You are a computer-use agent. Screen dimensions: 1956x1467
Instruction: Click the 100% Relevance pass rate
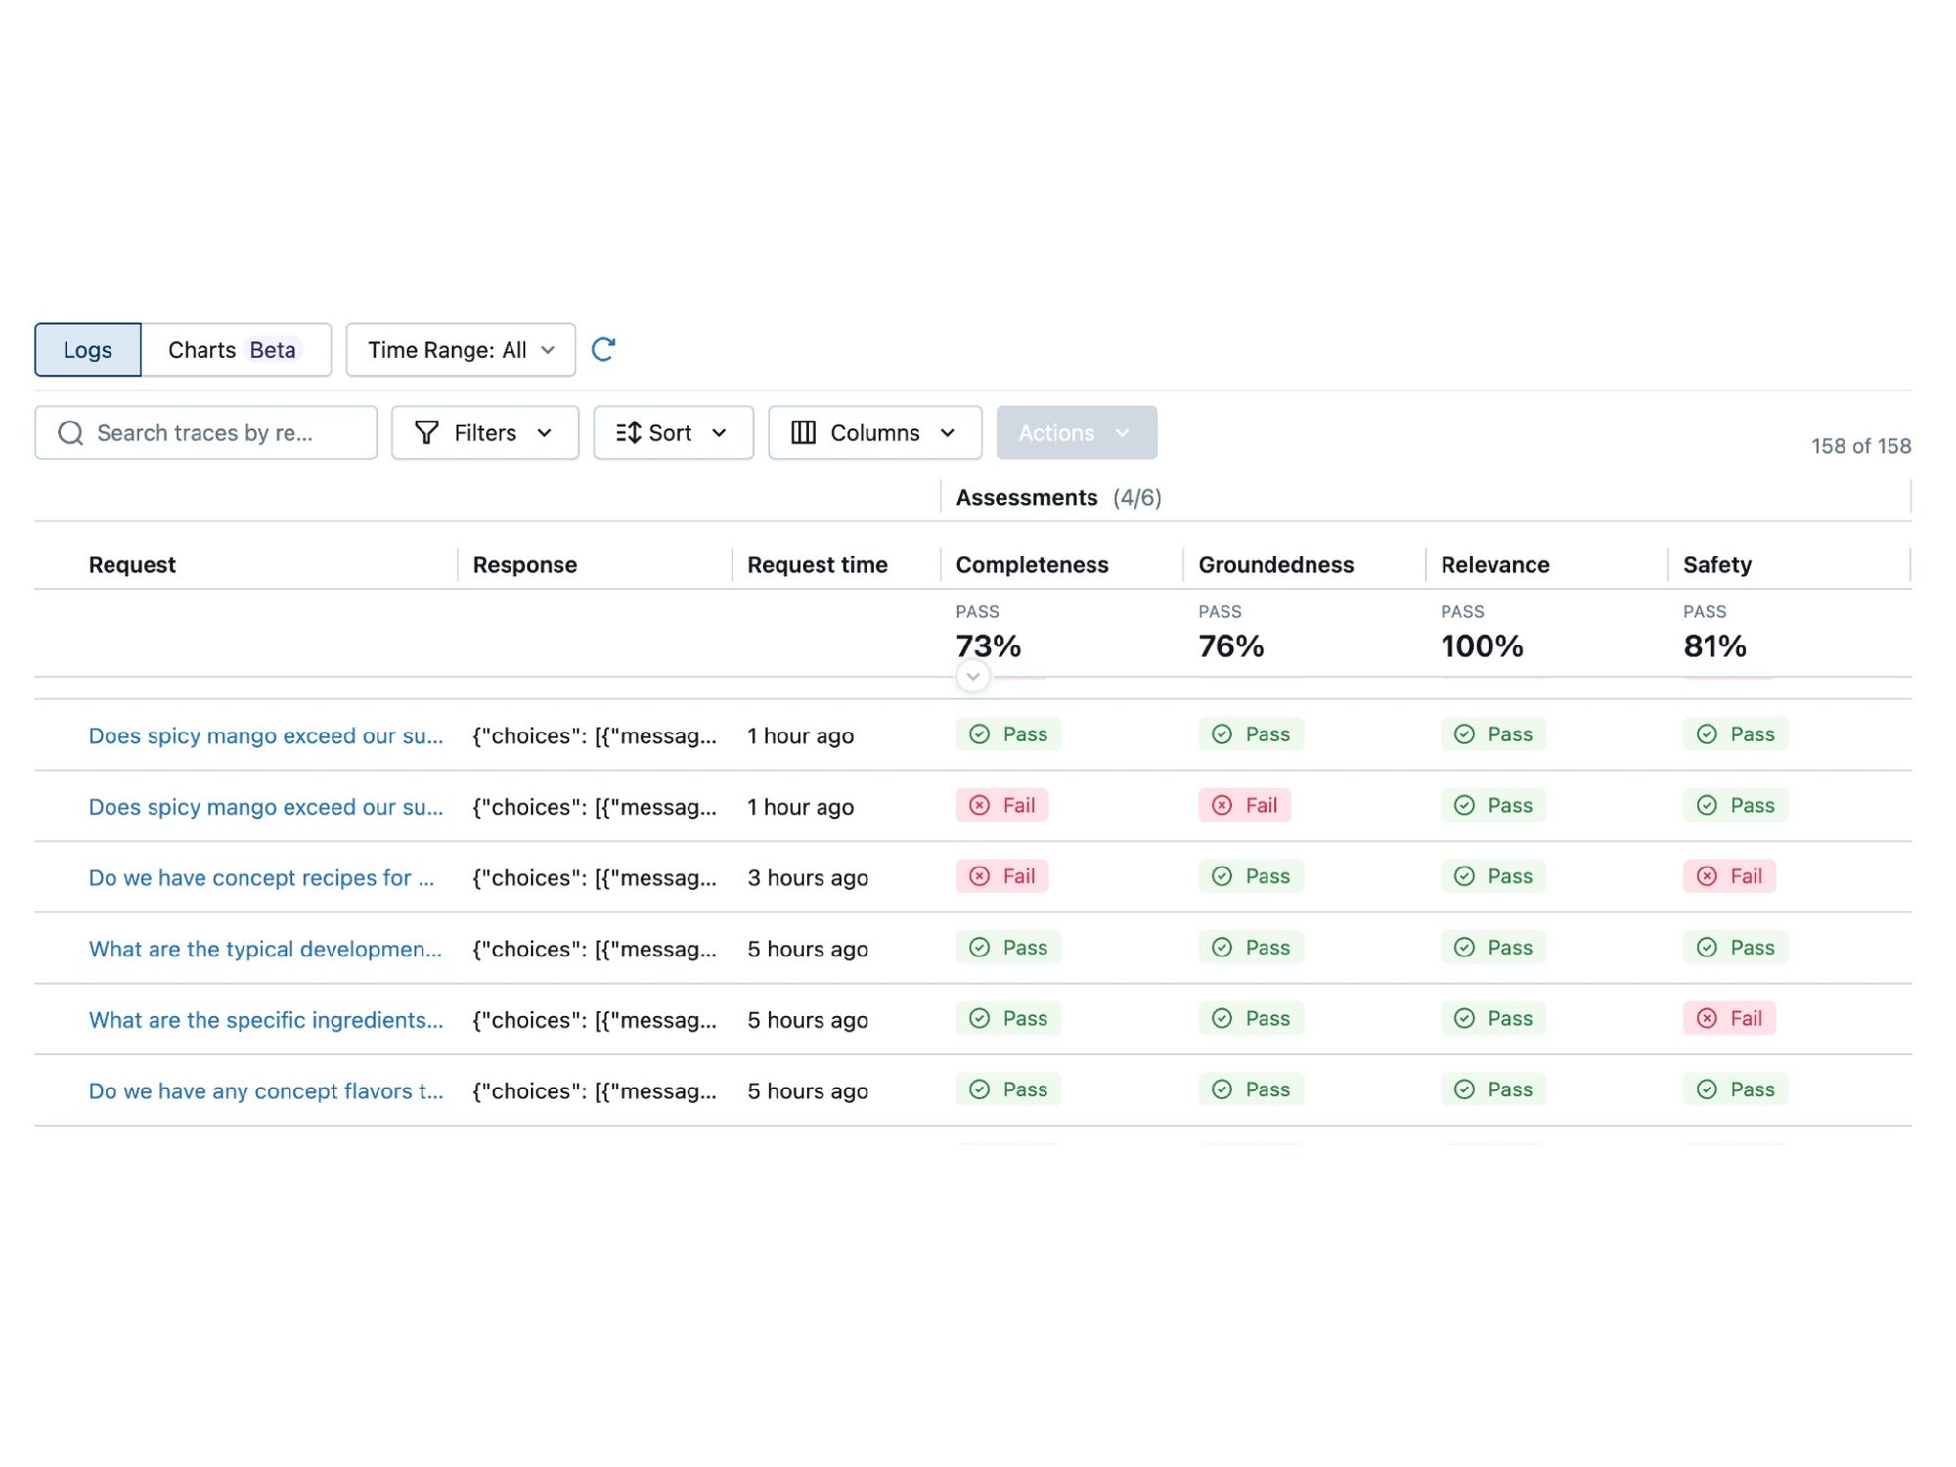pos(1482,645)
